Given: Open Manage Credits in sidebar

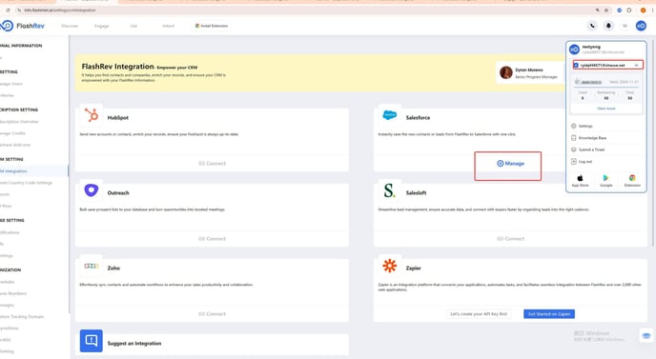Looking at the screenshot, I should point(12,133).
